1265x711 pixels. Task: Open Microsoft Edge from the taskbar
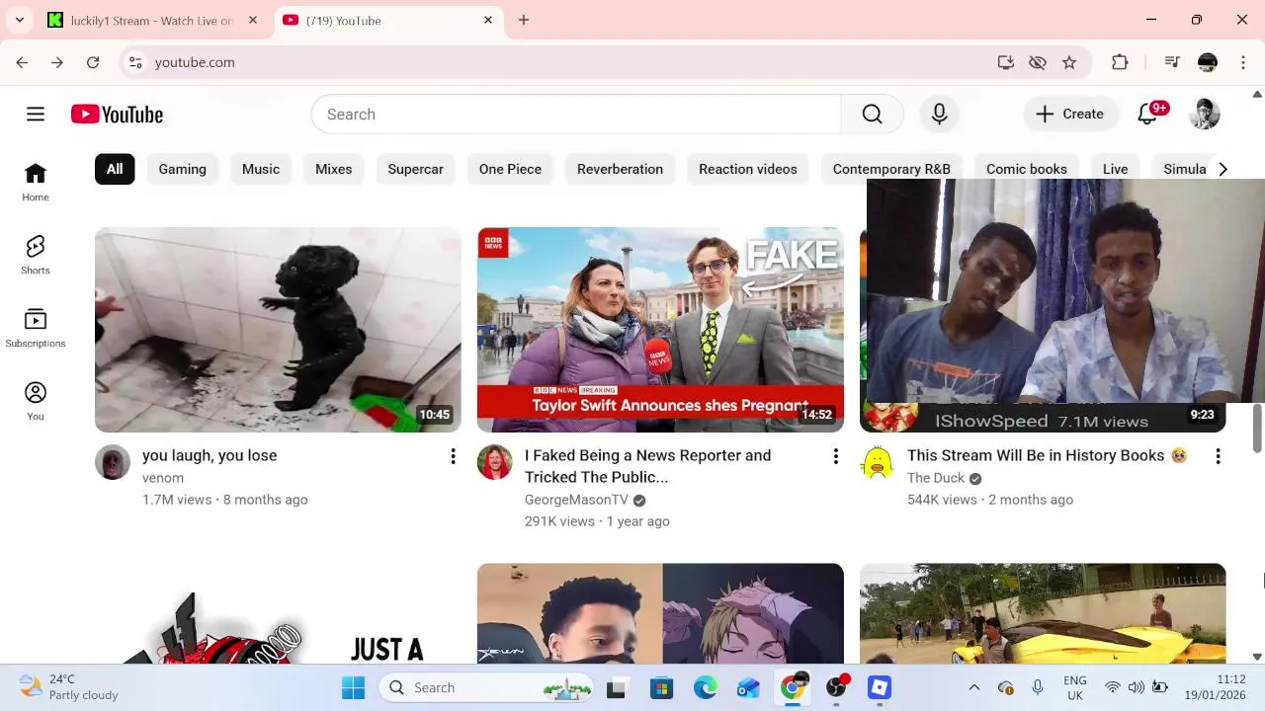(x=705, y=687)
